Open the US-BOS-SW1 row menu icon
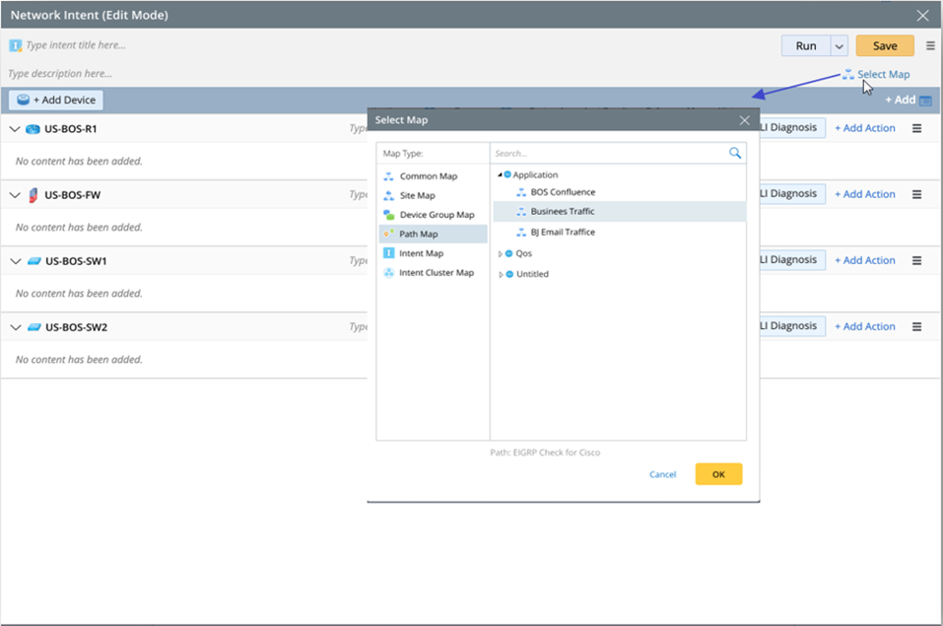 coord(916,260)
